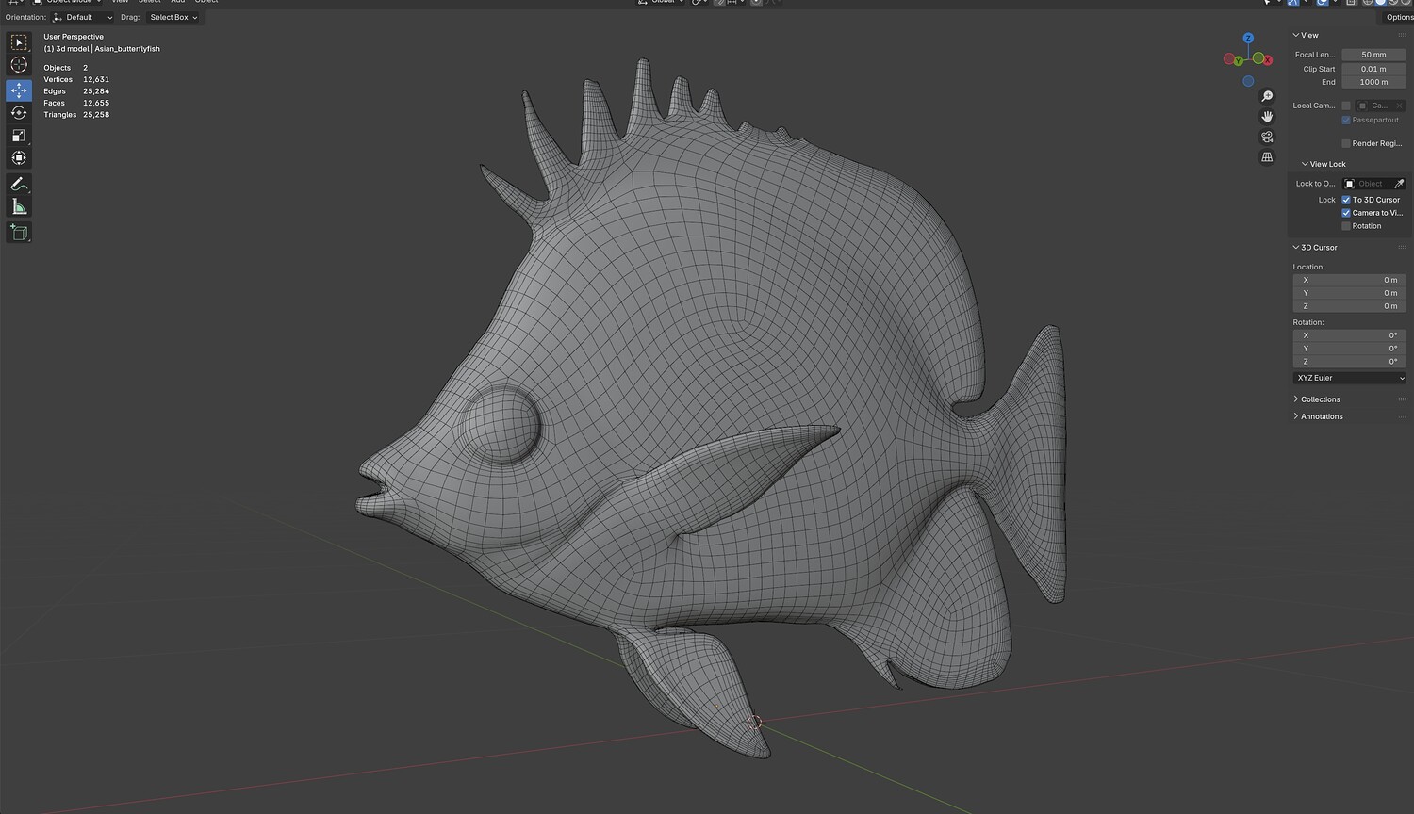Open the Drag Select Box dropdown
1414x814 pixels.
173,17
